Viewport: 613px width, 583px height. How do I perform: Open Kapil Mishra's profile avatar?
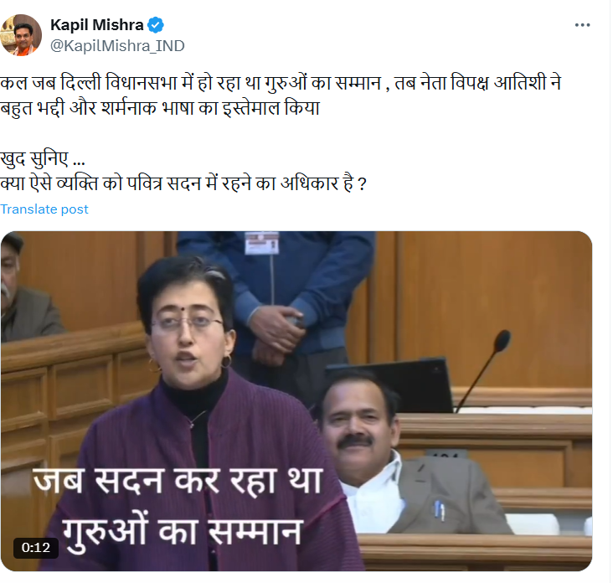[21, 35]
